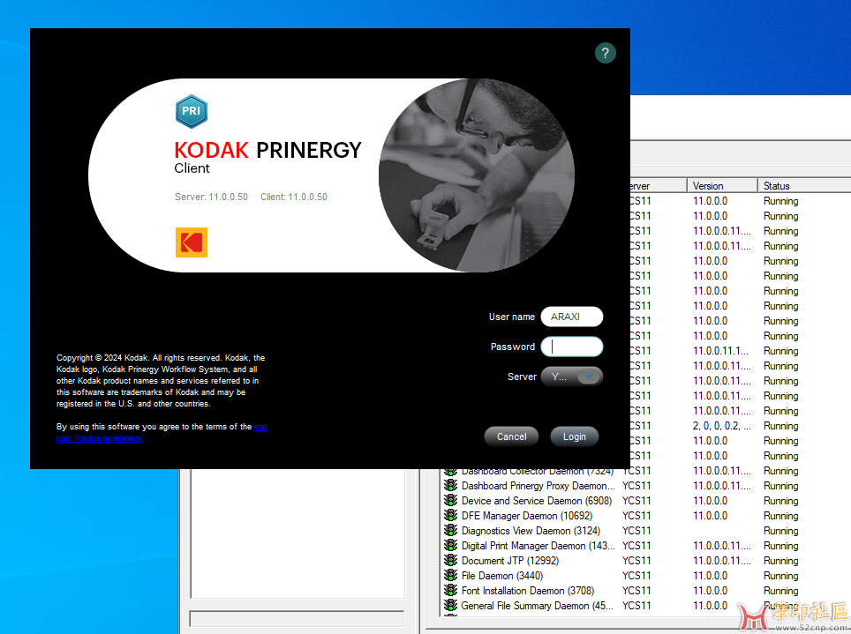Select the DFE Manager Daemon icon

coord(450,515)
